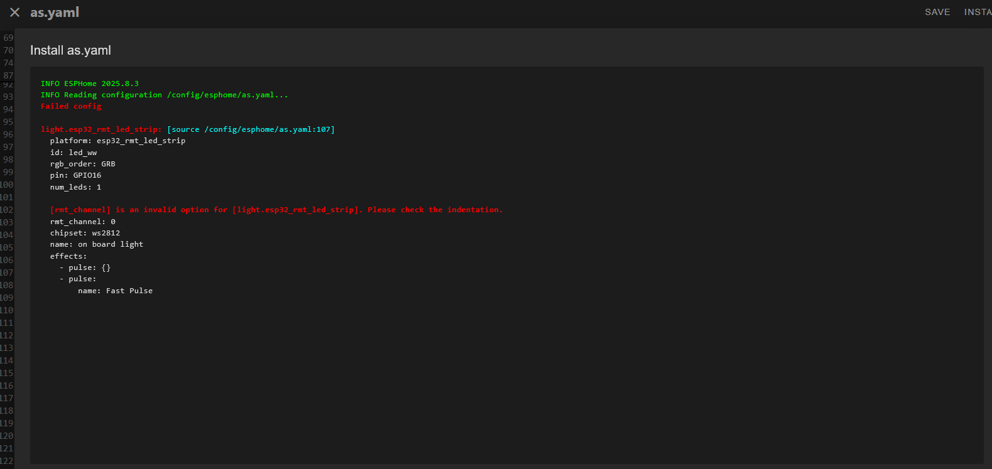Click the source /config/esphome/as.yaml:107 reference

point(251,129)
